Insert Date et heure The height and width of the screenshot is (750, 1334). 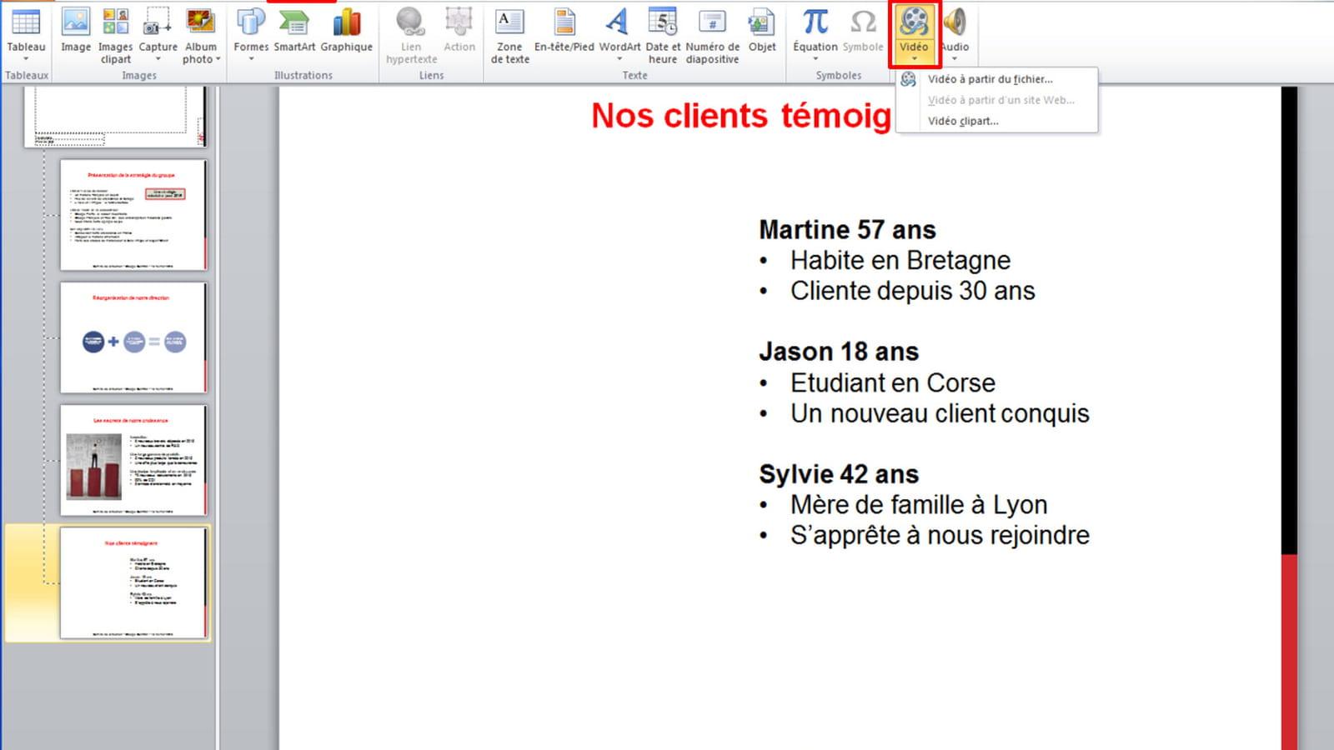coord(663,35)
